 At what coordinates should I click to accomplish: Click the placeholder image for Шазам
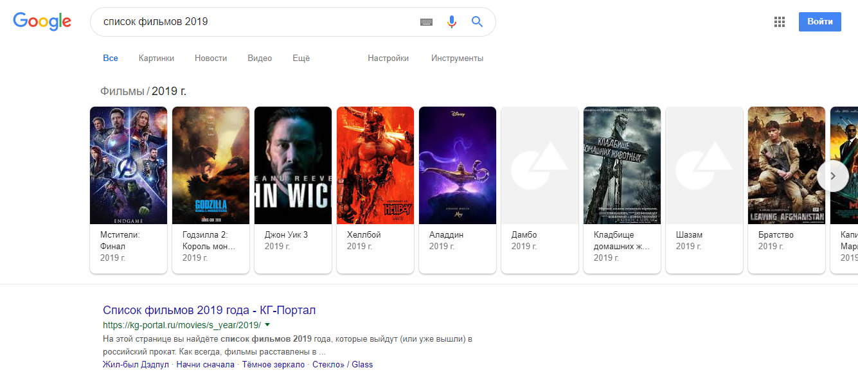(704, 165)
